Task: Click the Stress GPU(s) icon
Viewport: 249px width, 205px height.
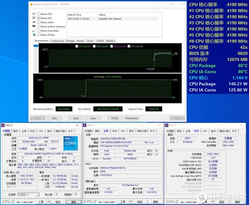Action: click(34, 34)
